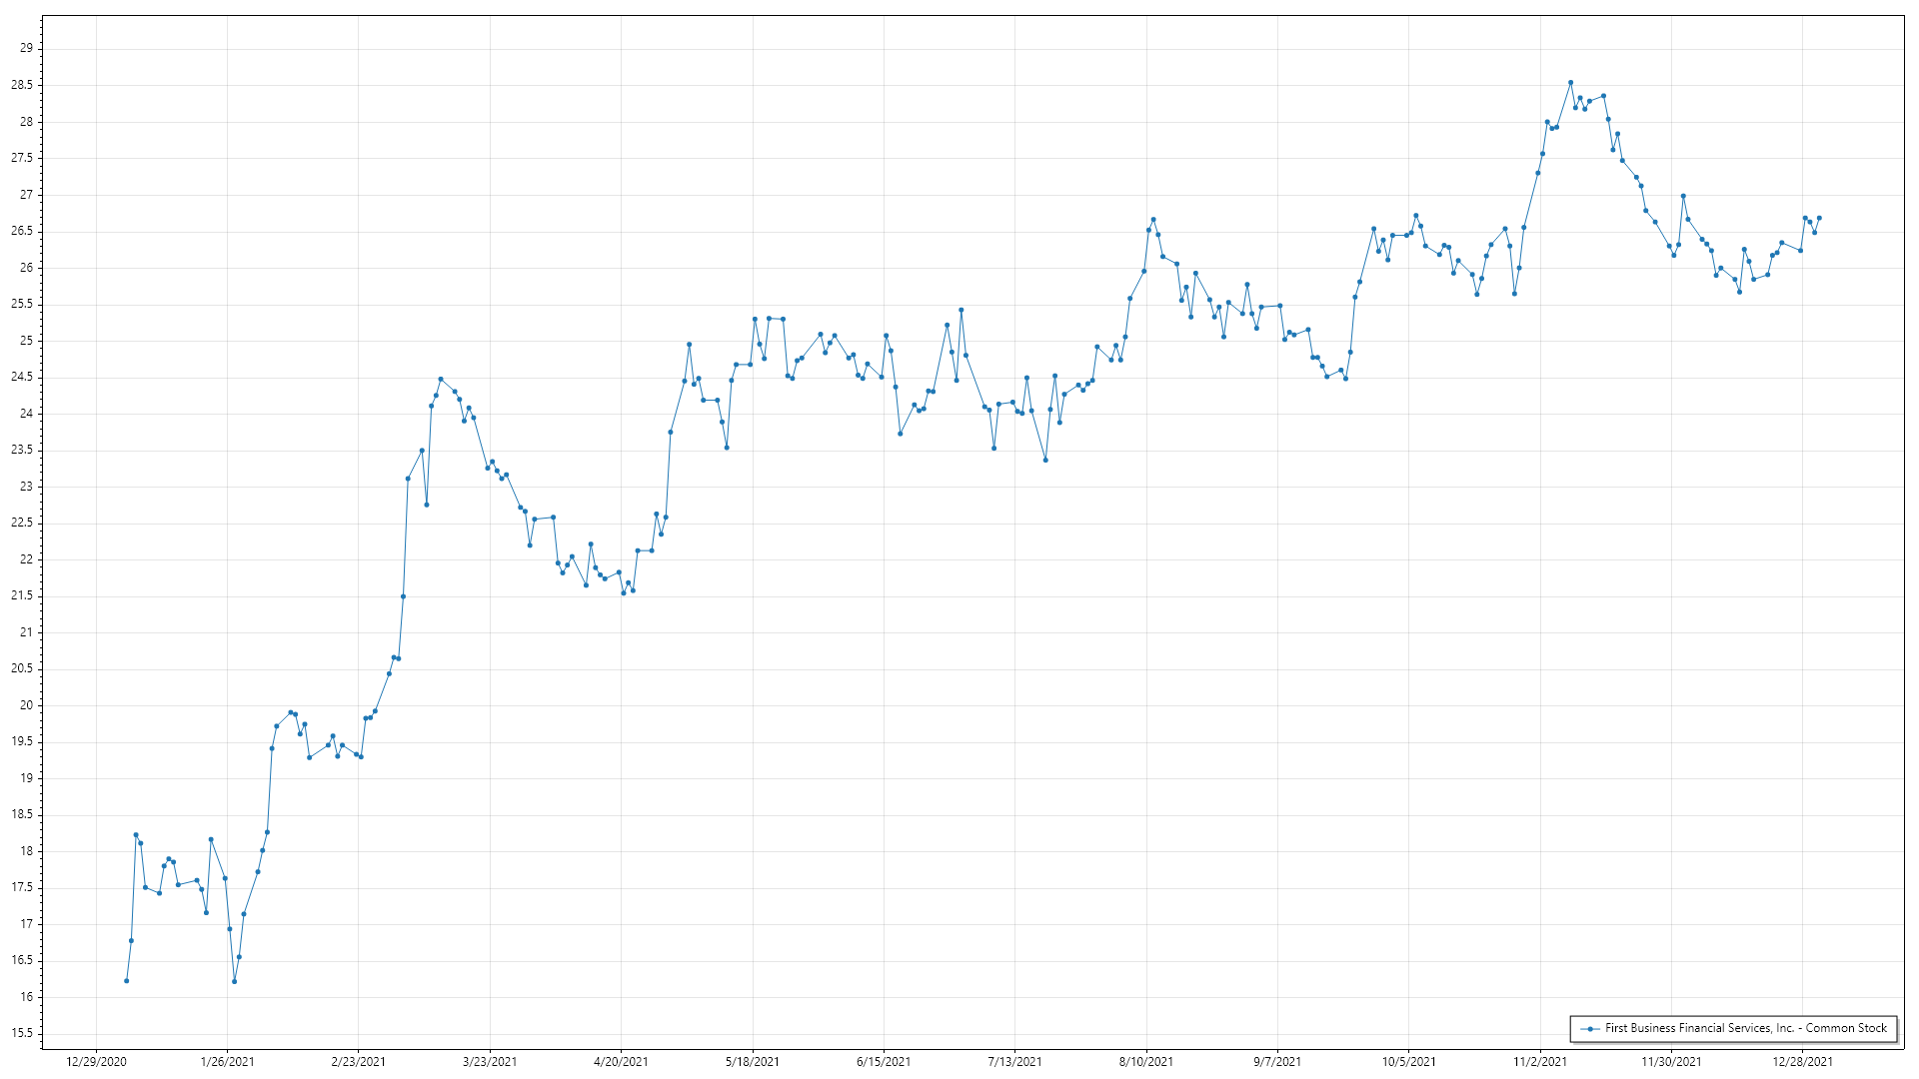Click the First Business Financial Services legend label
Viewport: 1919px width, 1079px height.
point(1745,1028)
